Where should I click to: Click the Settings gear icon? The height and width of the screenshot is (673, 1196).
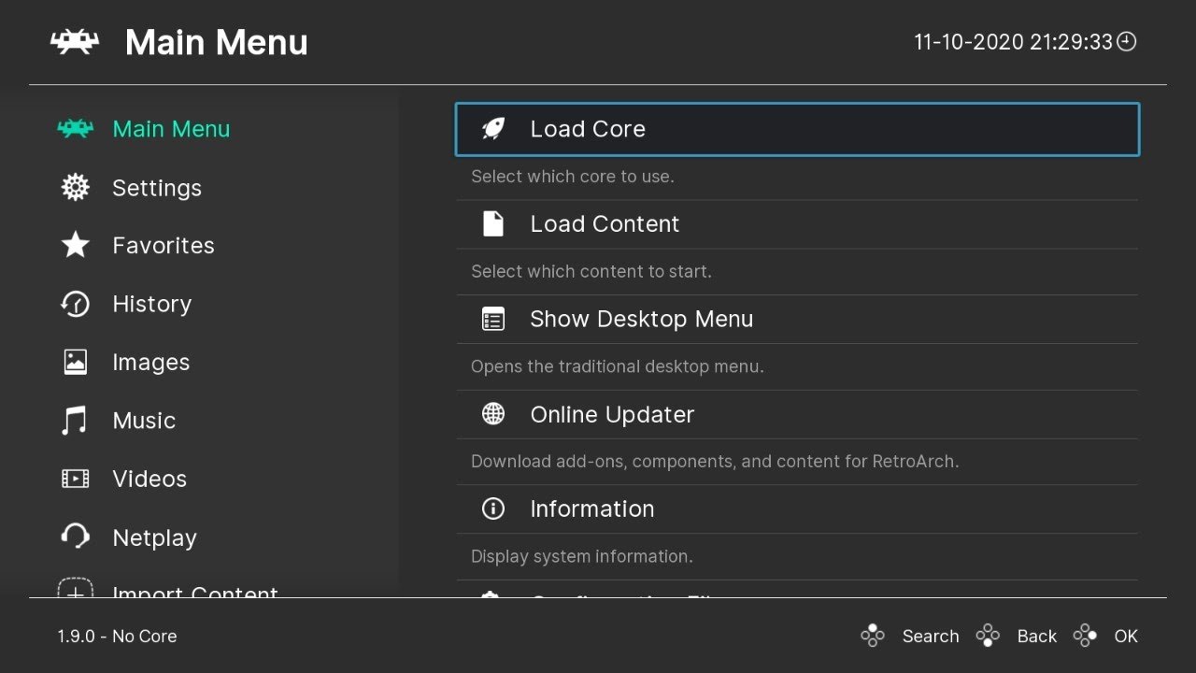[75, 188]
